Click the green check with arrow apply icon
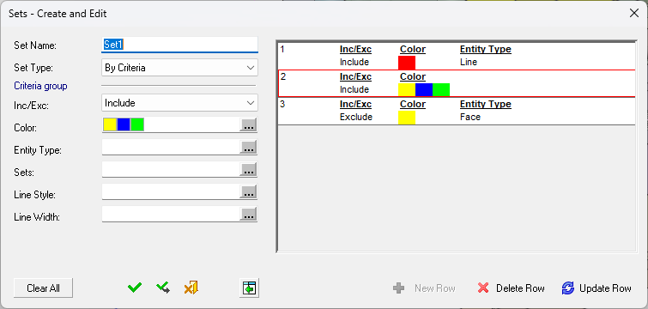This screenshot has height=309, width=648. pyautogui.click(x=163, y=288)
